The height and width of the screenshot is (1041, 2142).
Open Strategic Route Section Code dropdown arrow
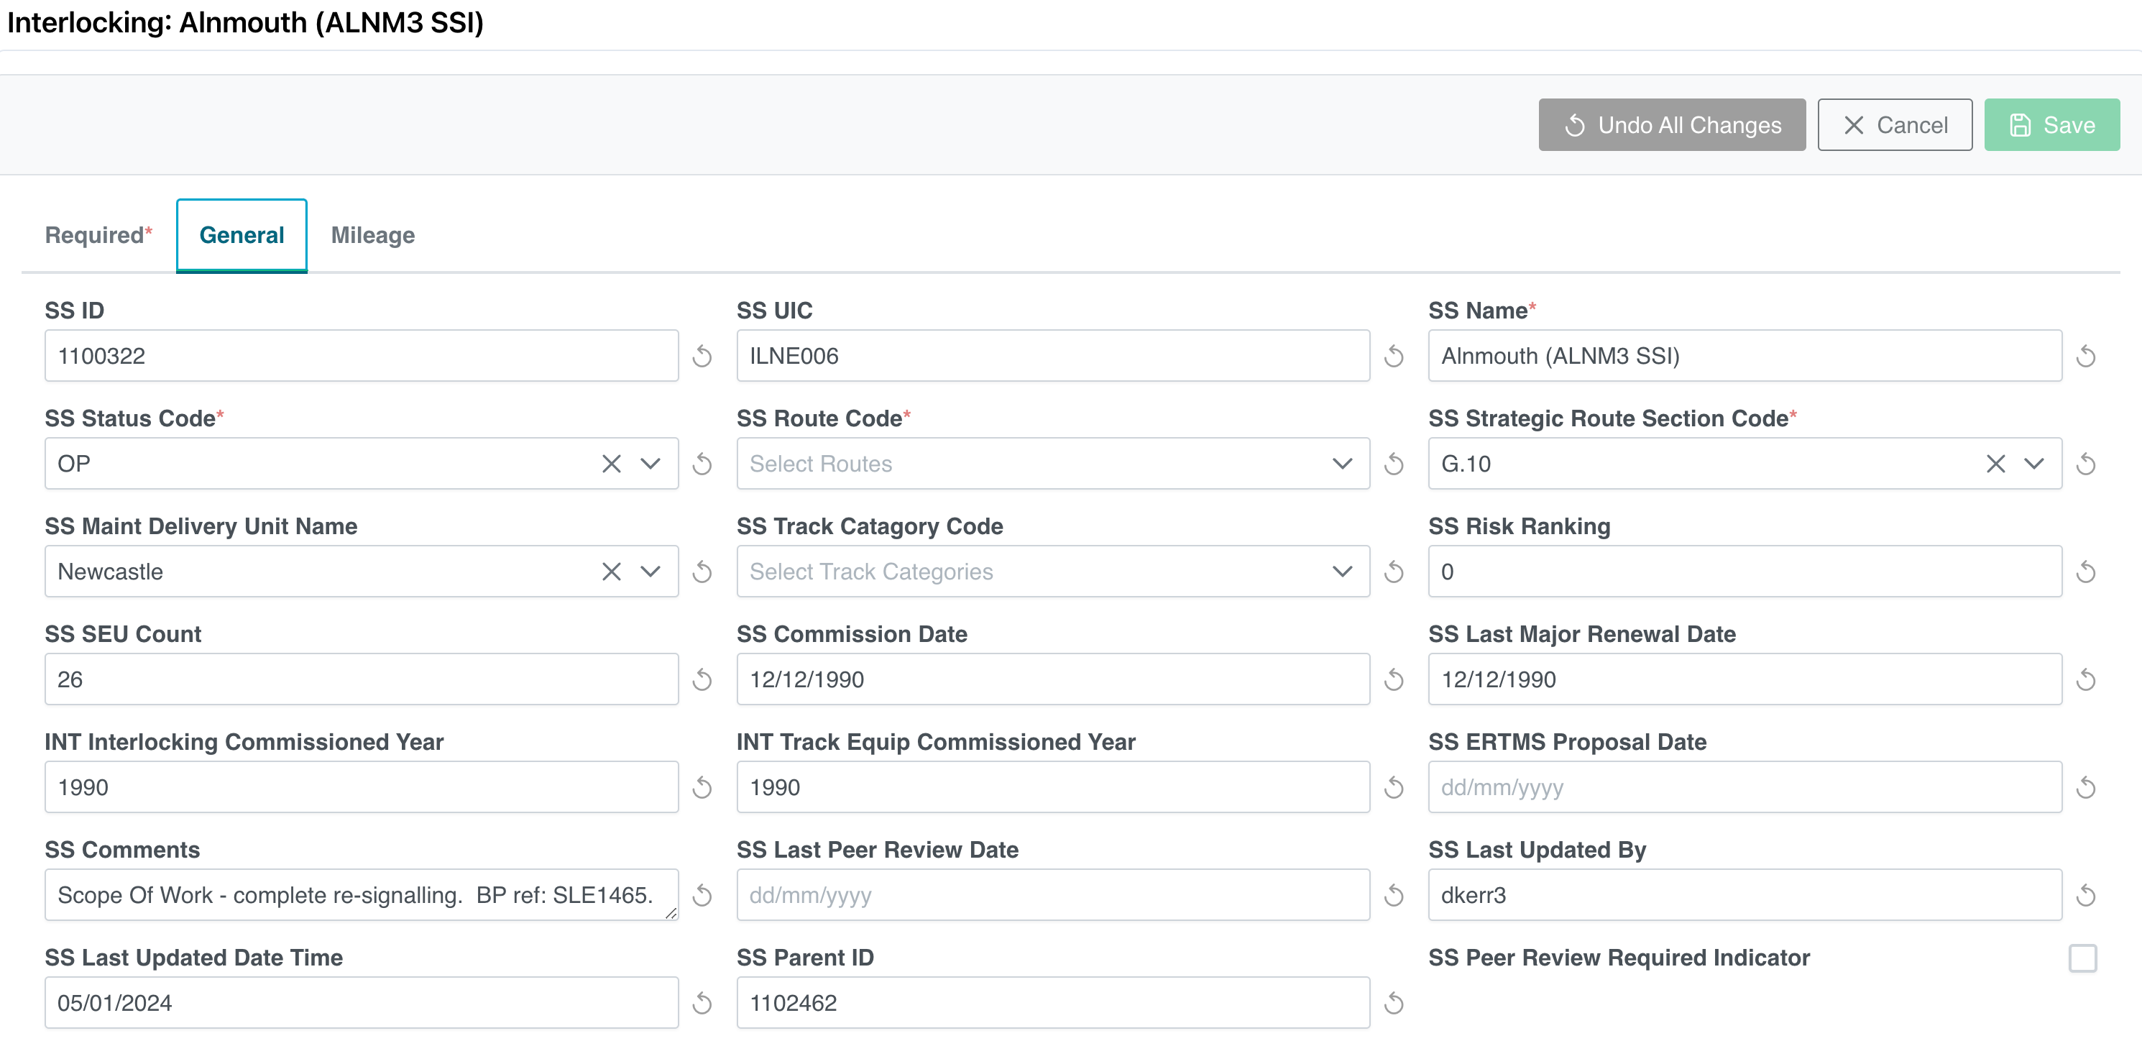2034,464
